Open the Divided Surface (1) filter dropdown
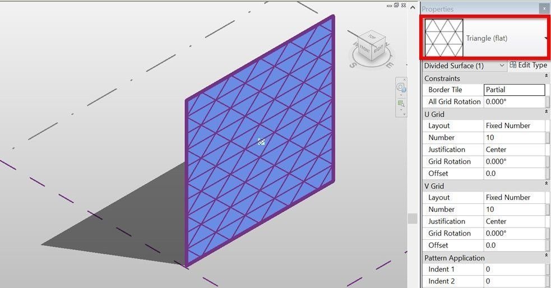The image size is (551, 288). pos(502,66)
